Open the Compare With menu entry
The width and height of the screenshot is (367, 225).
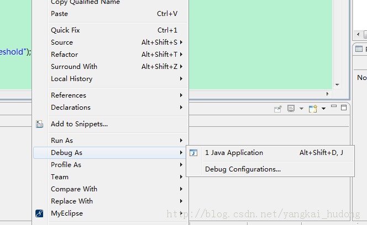(x=111, y=189)
